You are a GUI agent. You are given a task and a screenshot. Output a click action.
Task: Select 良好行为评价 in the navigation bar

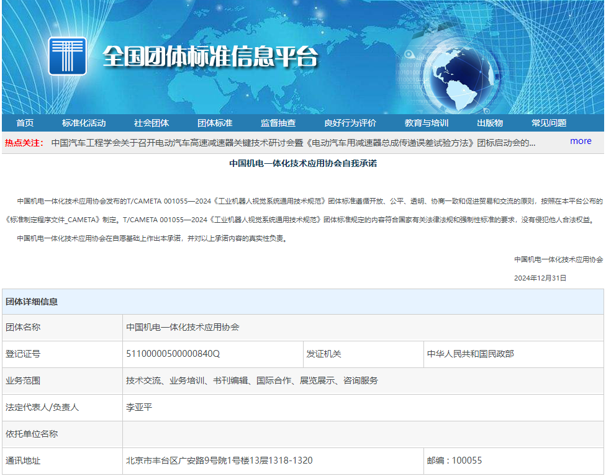click(350, 123)
